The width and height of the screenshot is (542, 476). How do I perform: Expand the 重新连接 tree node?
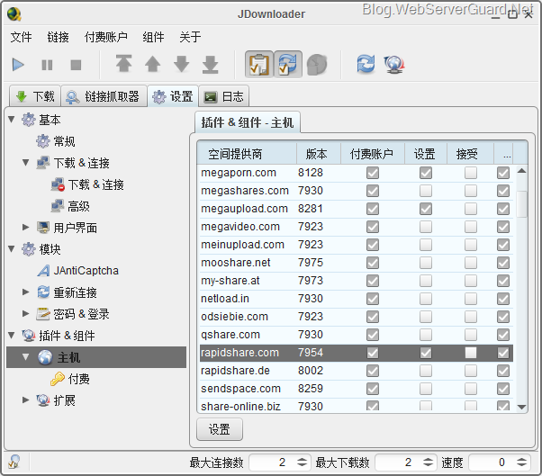point(25,292)
